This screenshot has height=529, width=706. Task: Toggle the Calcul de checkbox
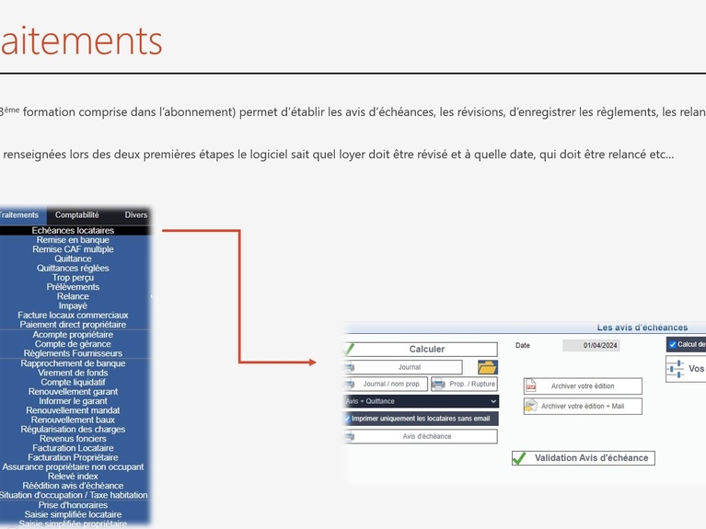(672, 345)
